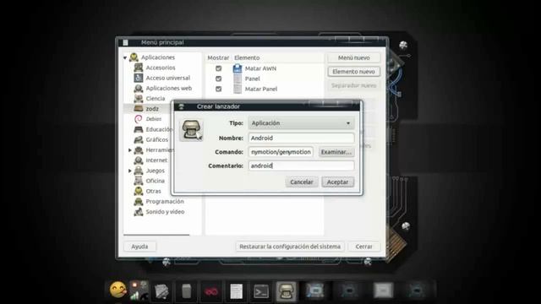Expand the Juegos tree triangle
Screen dimensions: 541x304
pos(130,171)
